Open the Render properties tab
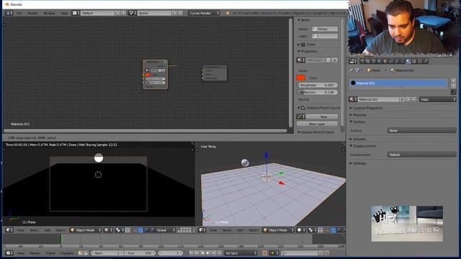 [x=362, y=61]
